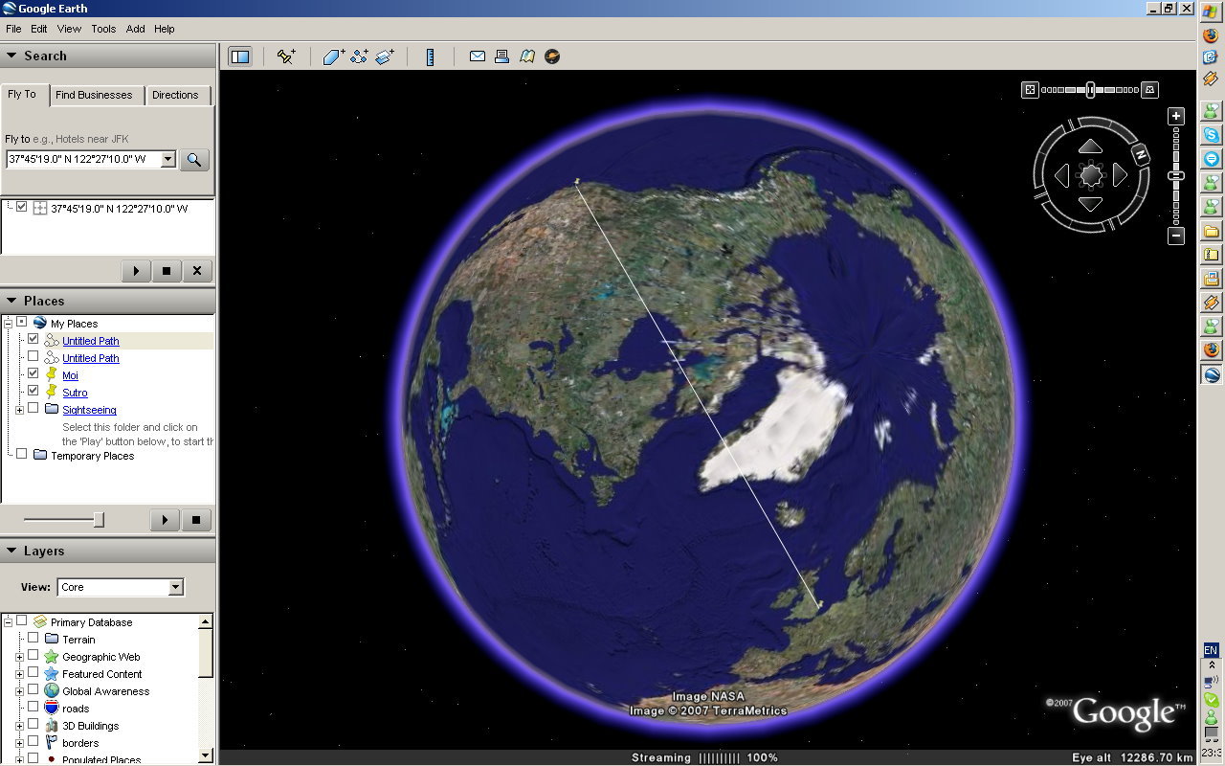Click tilt slider right horizon view icon
Viewport: 1225px width, 766px height.
1150,89
